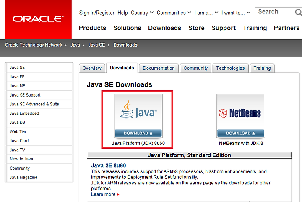The image size is (302, 202).
Task: Go to Java SE breadcrumb link
Action: tap(96, 45)
